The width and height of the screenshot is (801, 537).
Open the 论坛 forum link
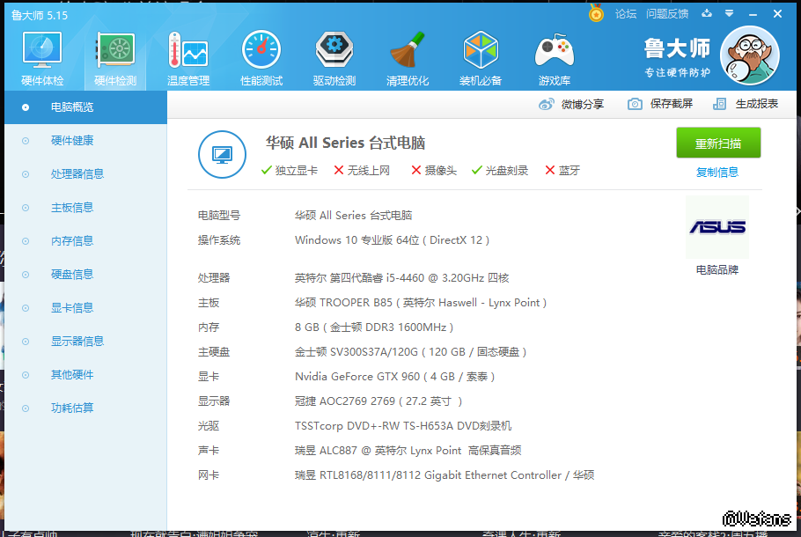625,13
